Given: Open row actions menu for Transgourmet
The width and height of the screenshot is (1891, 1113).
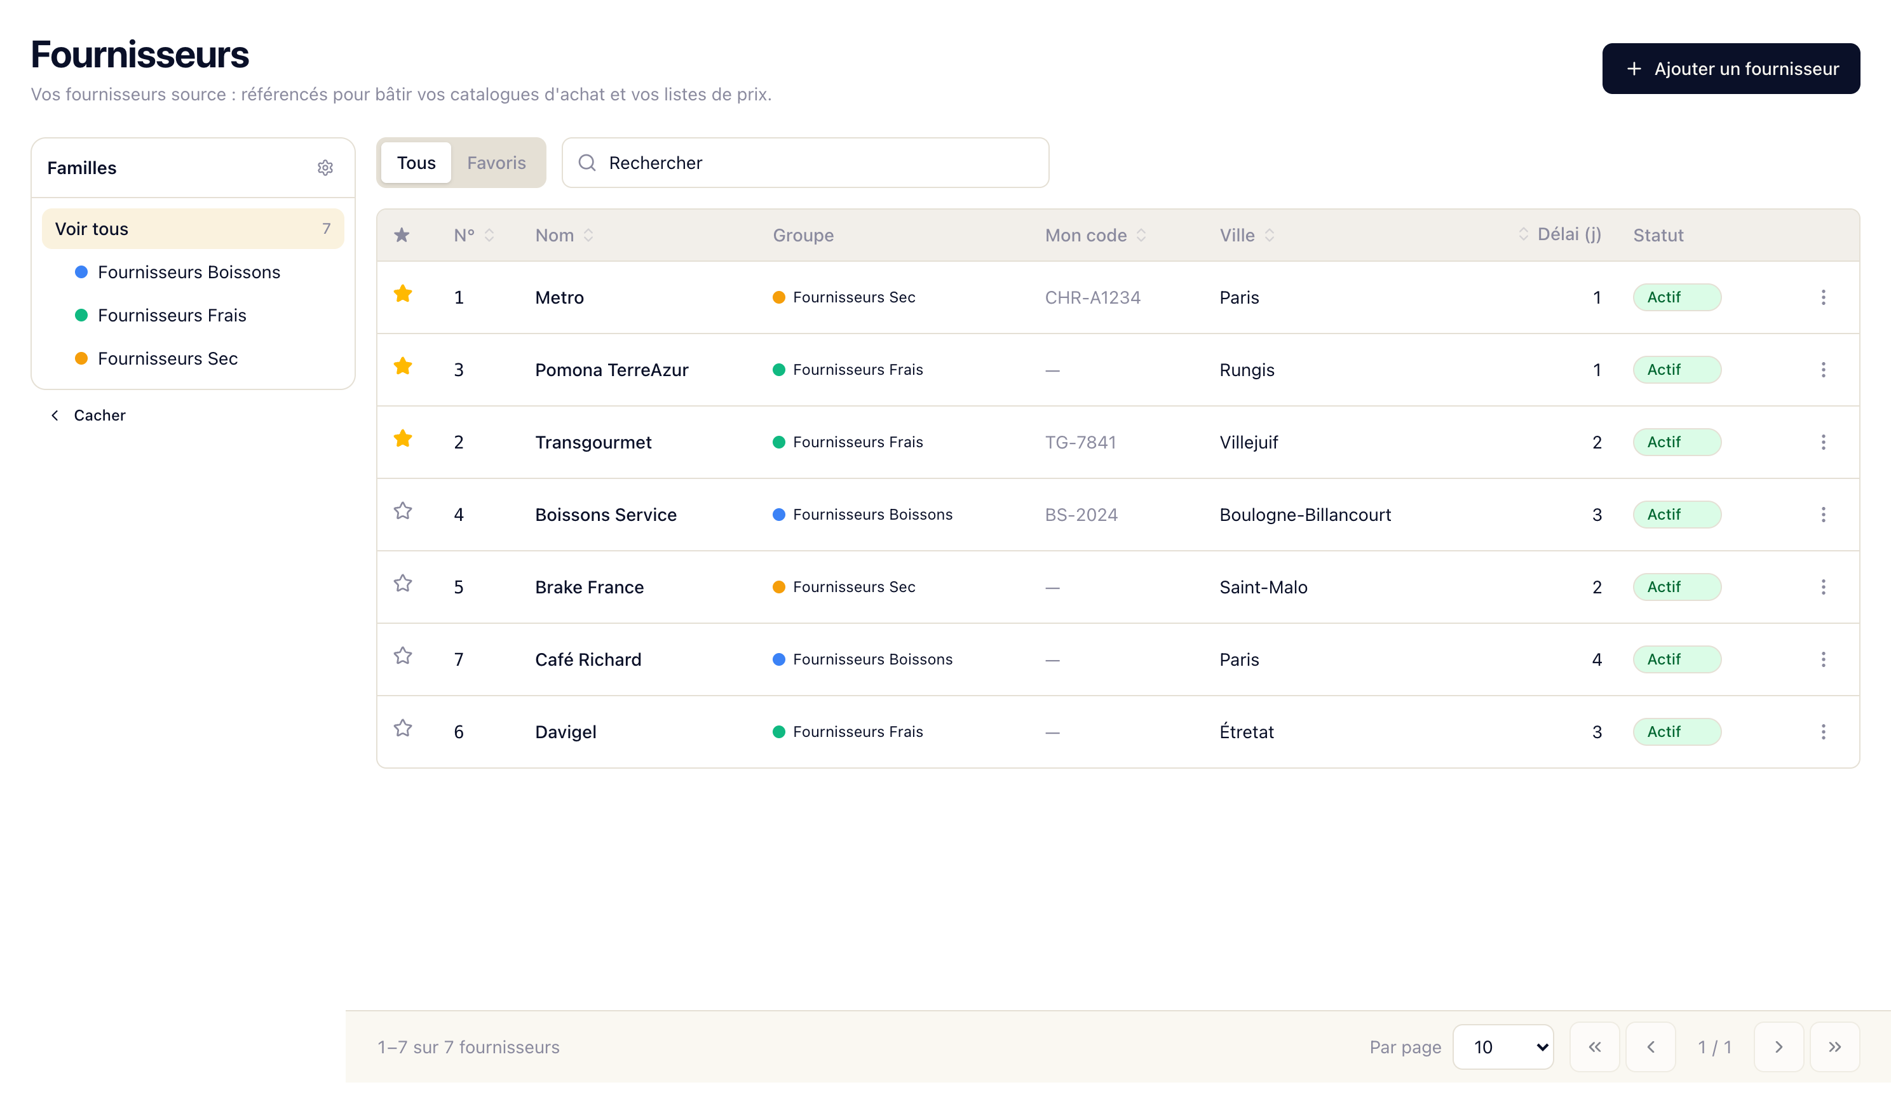Looking at the screenshot, I should 1823,443.
